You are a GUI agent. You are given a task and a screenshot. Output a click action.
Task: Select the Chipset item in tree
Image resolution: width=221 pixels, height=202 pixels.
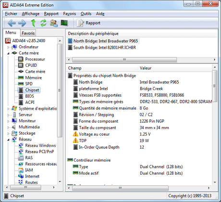click(29, 90)
